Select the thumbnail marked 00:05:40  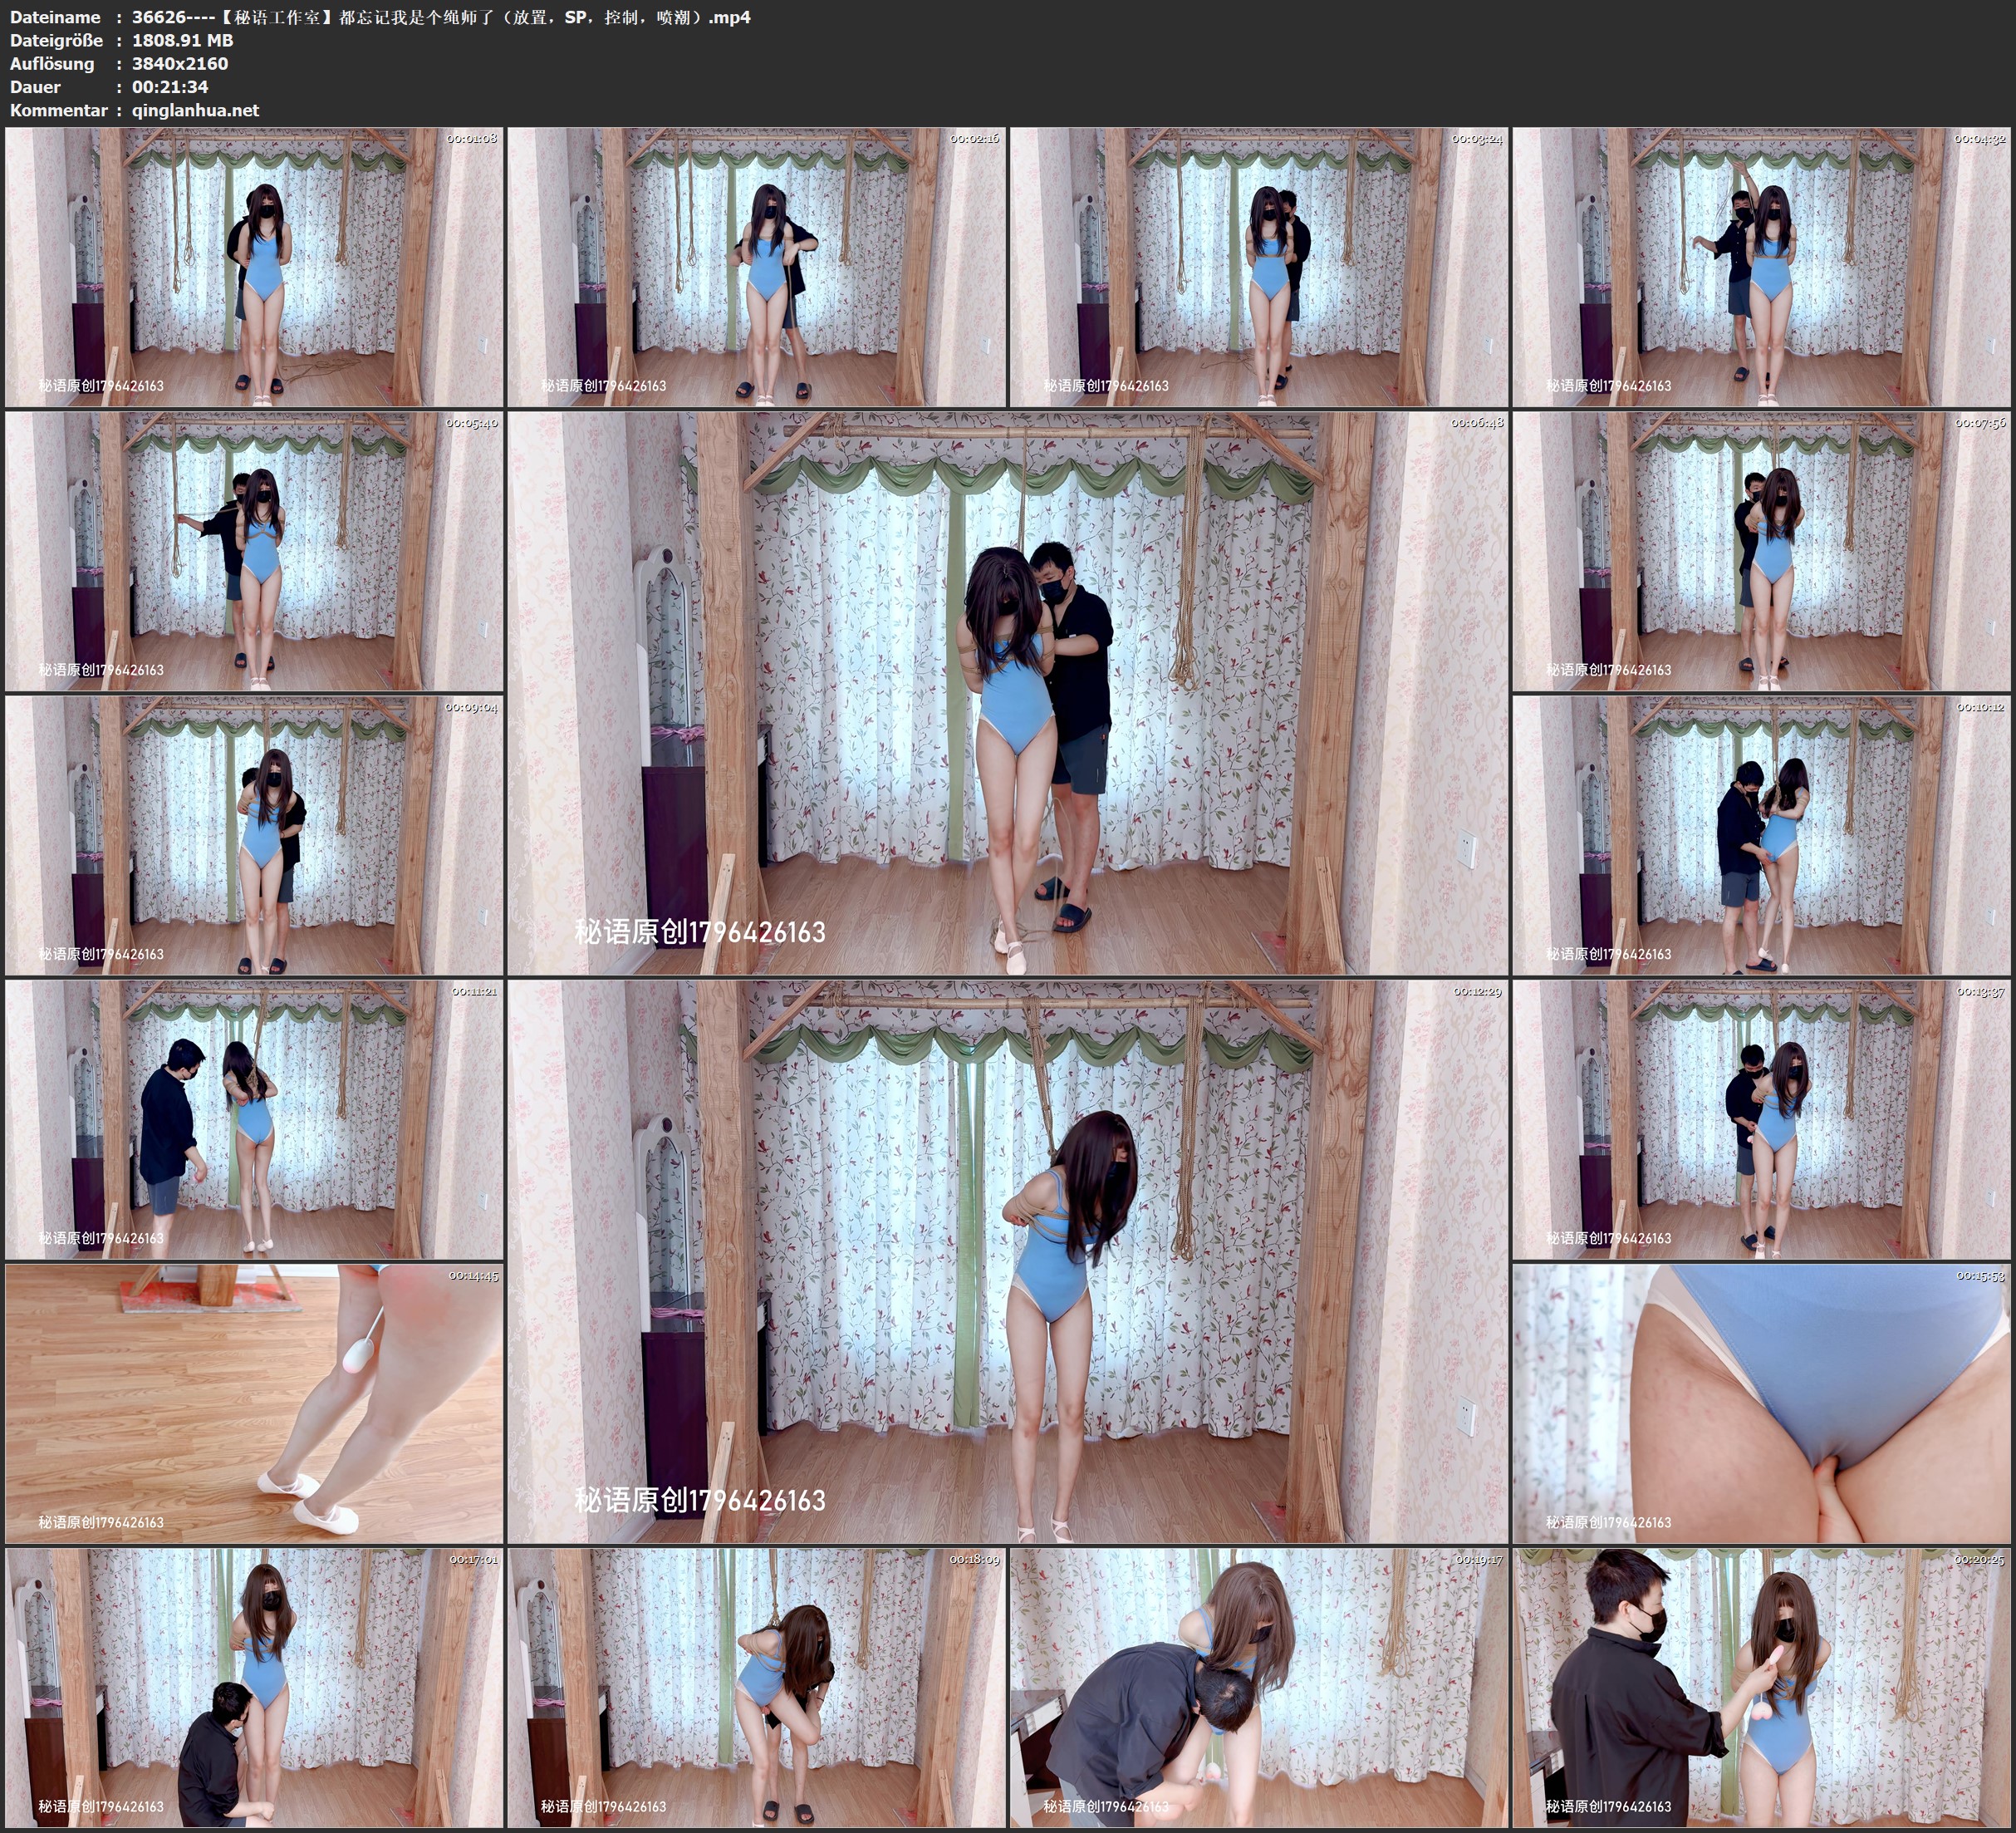tap(254, 551)
